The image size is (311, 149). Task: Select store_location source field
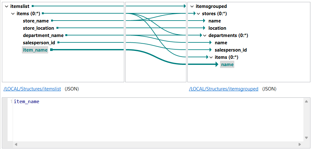[x=38, y=28]
